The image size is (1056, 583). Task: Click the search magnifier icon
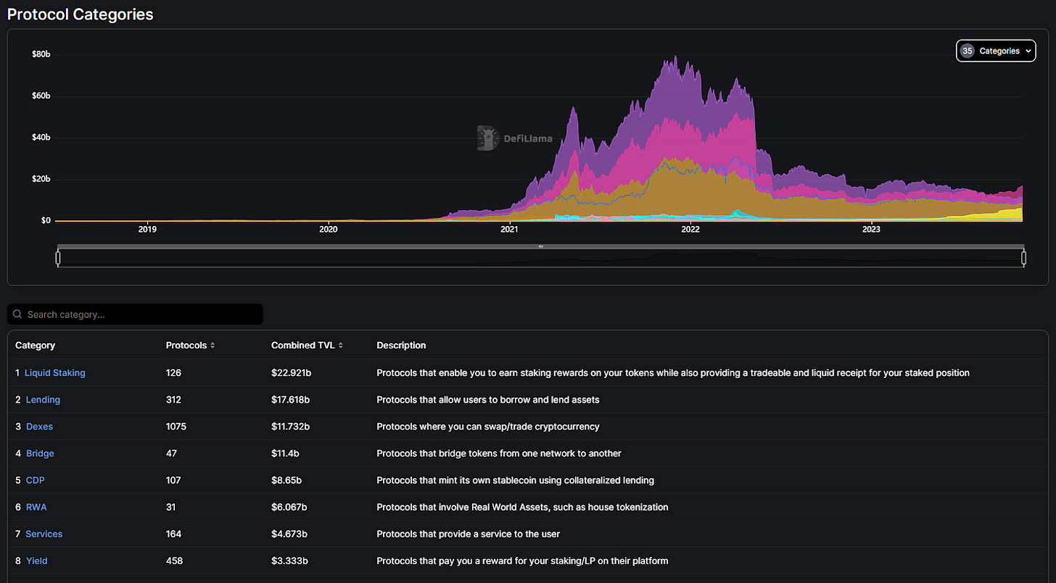[17, 314]
